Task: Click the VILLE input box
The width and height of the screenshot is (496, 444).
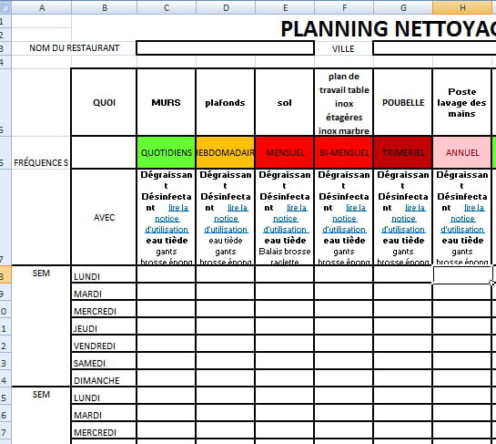Action: [435, 48]
